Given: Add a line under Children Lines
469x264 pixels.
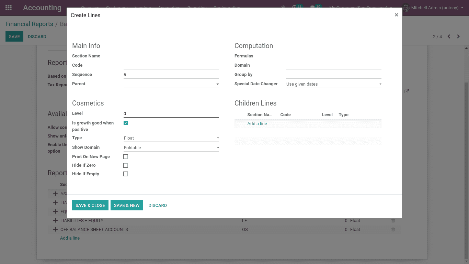Looking at the screenshot, I should pyautogui.click(x=257, y=123).
